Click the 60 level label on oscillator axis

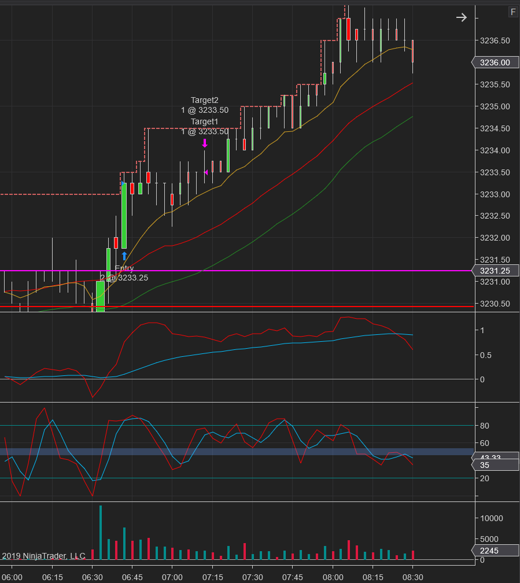pos(485,443)
